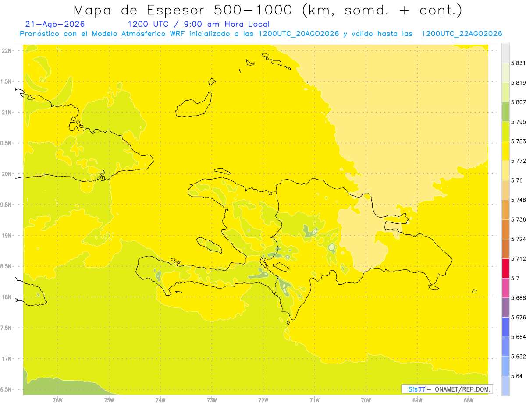Click the 71W longitude label
Viewport: 526px width, 406px height.
[314, 400]
